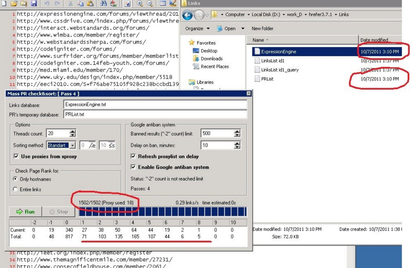Click the Save floppy disk icon
The width and height of the screenshot is (413, 268).
point(34,3)
